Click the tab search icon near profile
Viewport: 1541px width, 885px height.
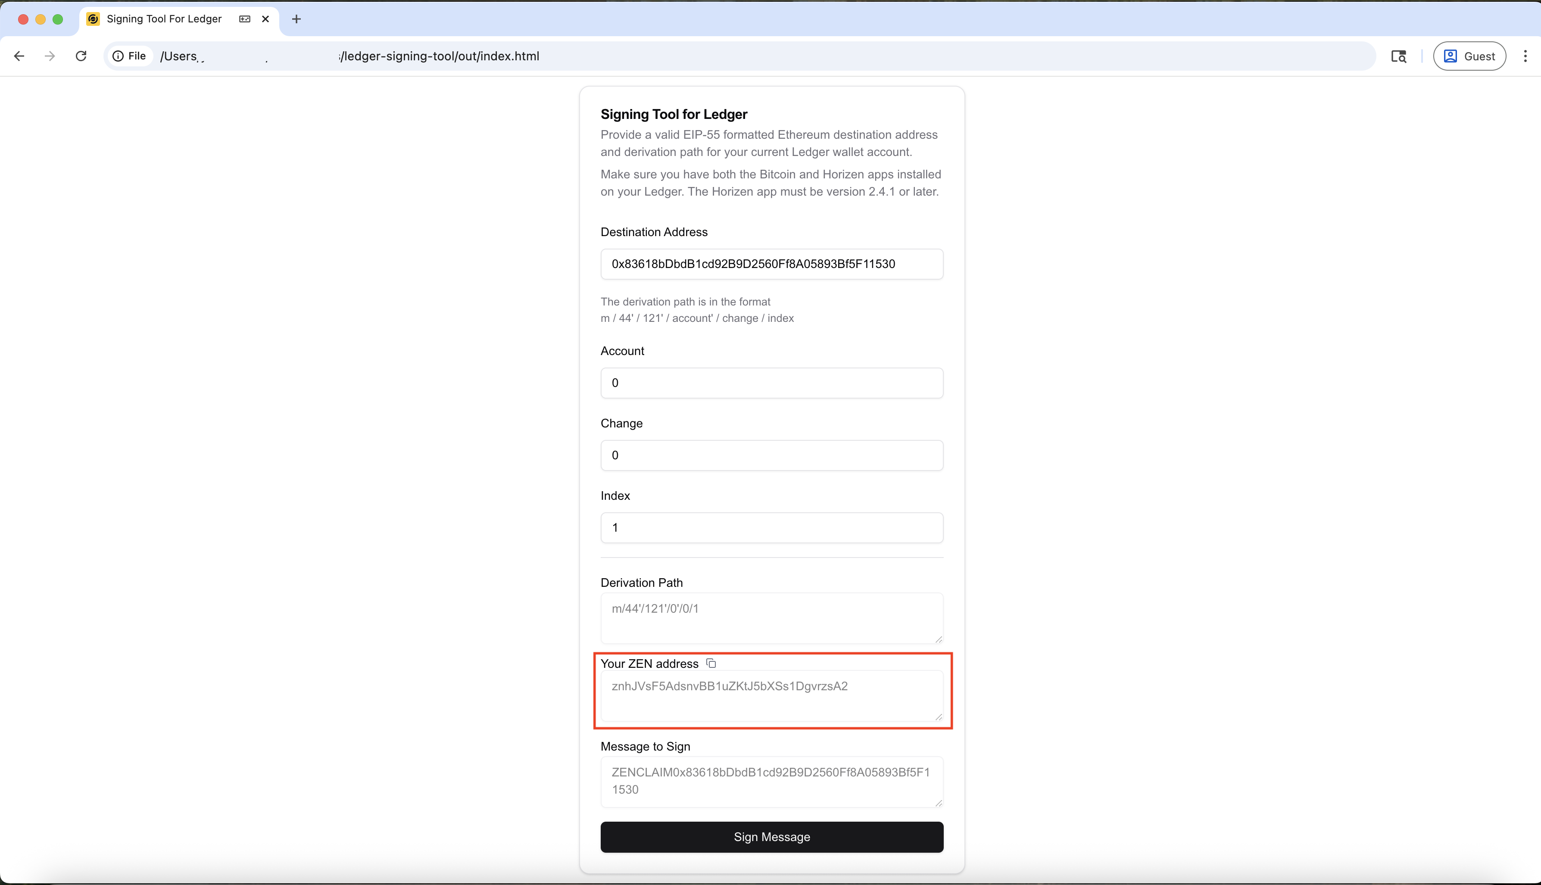[x=1398, y=56]
